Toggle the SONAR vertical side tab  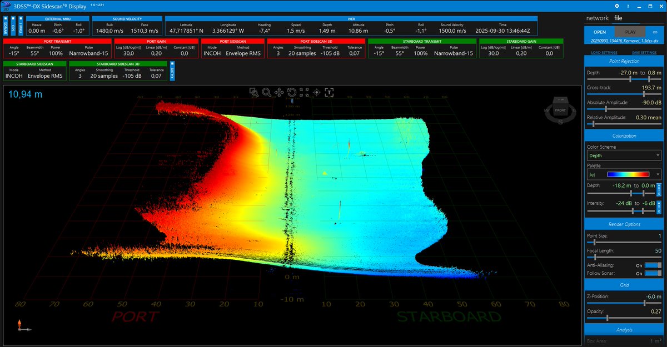point(6,26)
